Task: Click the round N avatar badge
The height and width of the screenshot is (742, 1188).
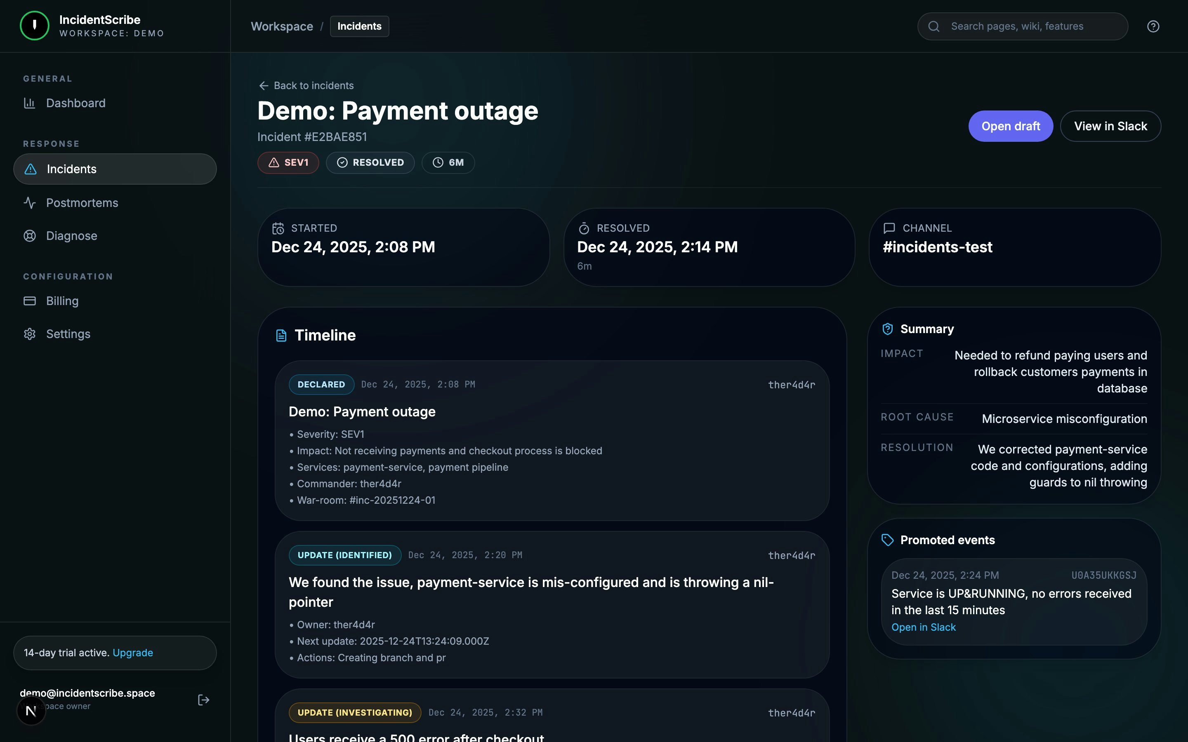Action: pyautogui.click(x=31, y=711)
